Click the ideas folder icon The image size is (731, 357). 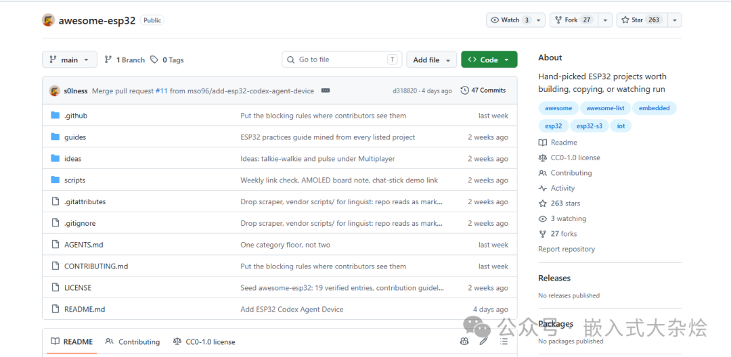tap(56, 158)
